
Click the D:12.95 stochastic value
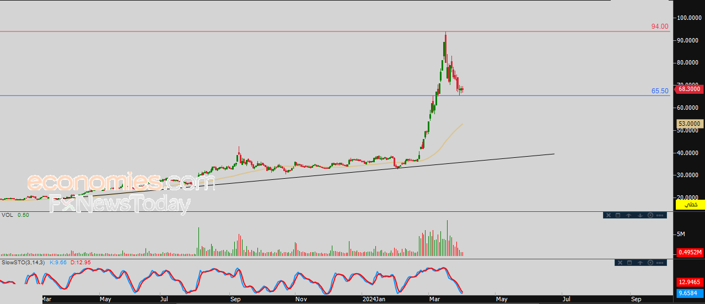[80, 263]
